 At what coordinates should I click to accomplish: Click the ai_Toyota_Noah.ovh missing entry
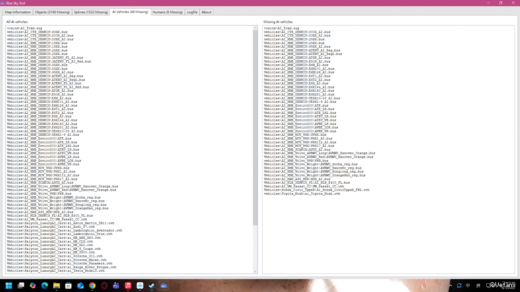[x=302, y=194]
